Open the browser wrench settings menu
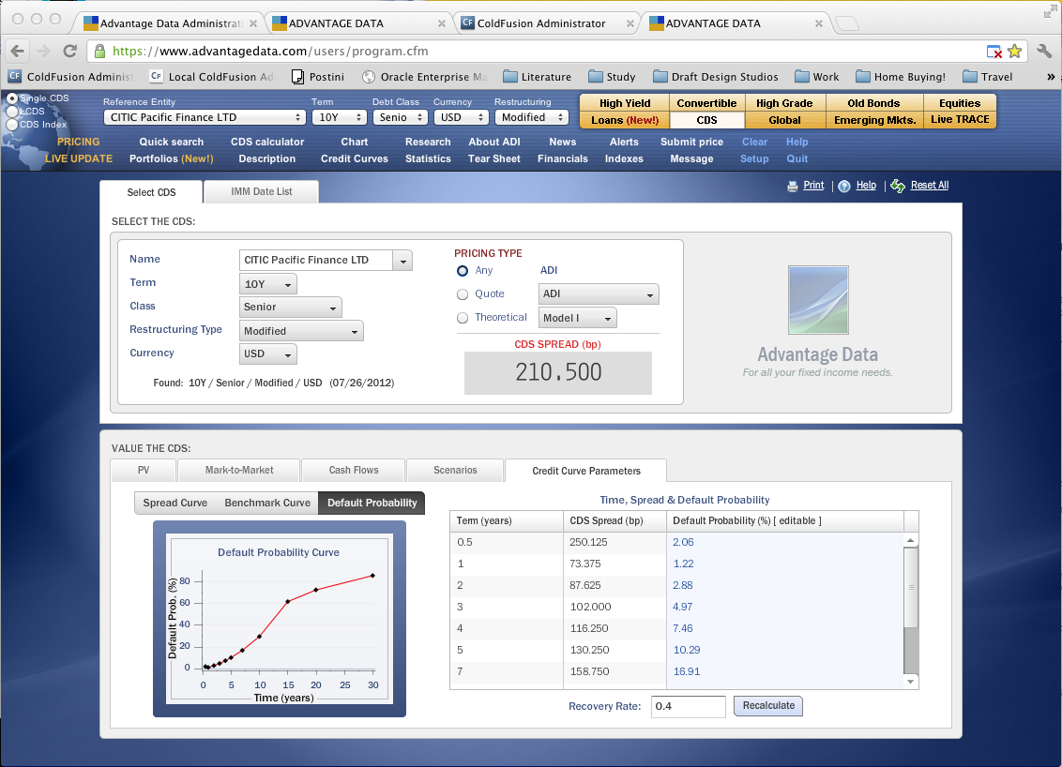The image size is (1062, 767). 1044,51
